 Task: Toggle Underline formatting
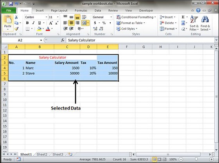point(39,23)
